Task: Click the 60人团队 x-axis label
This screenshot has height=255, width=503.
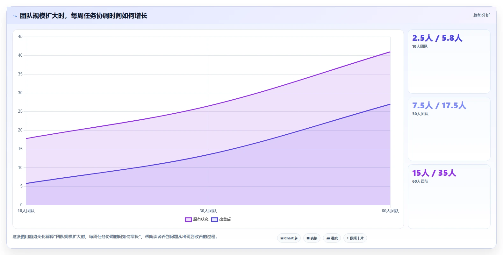Action: pyautogui.click(x=390, y=211)
